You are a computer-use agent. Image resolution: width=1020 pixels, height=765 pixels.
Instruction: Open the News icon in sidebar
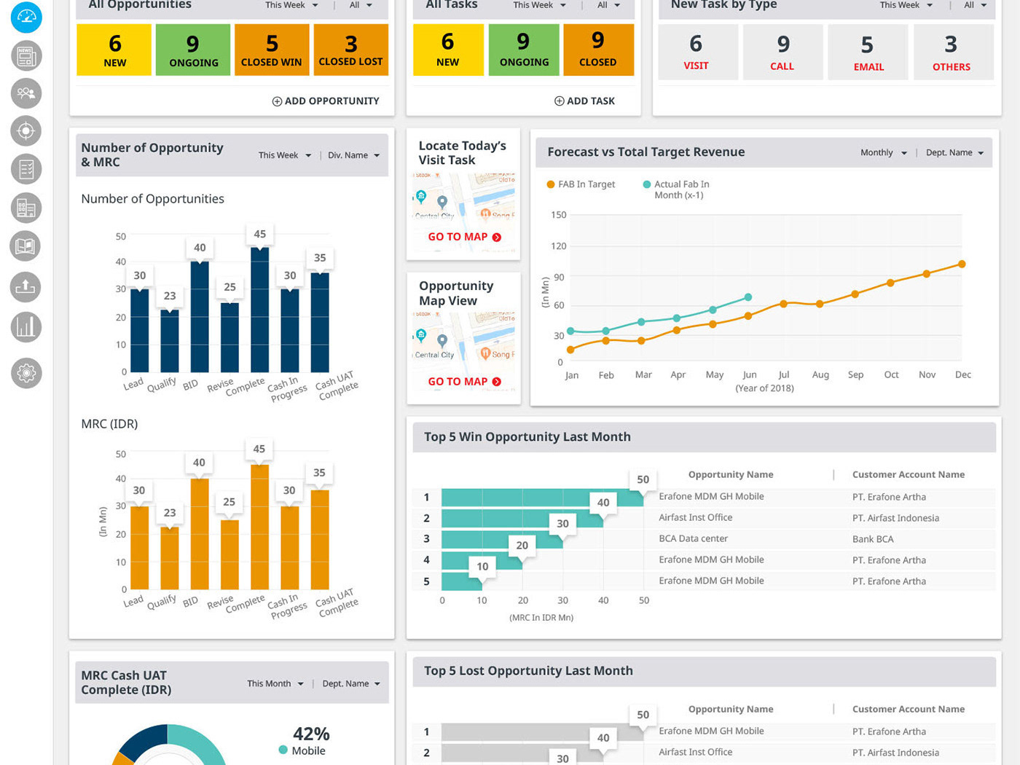click(26, 55)
